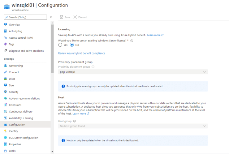
Task: Select No for existing Windows Server license
Action: 72,45
